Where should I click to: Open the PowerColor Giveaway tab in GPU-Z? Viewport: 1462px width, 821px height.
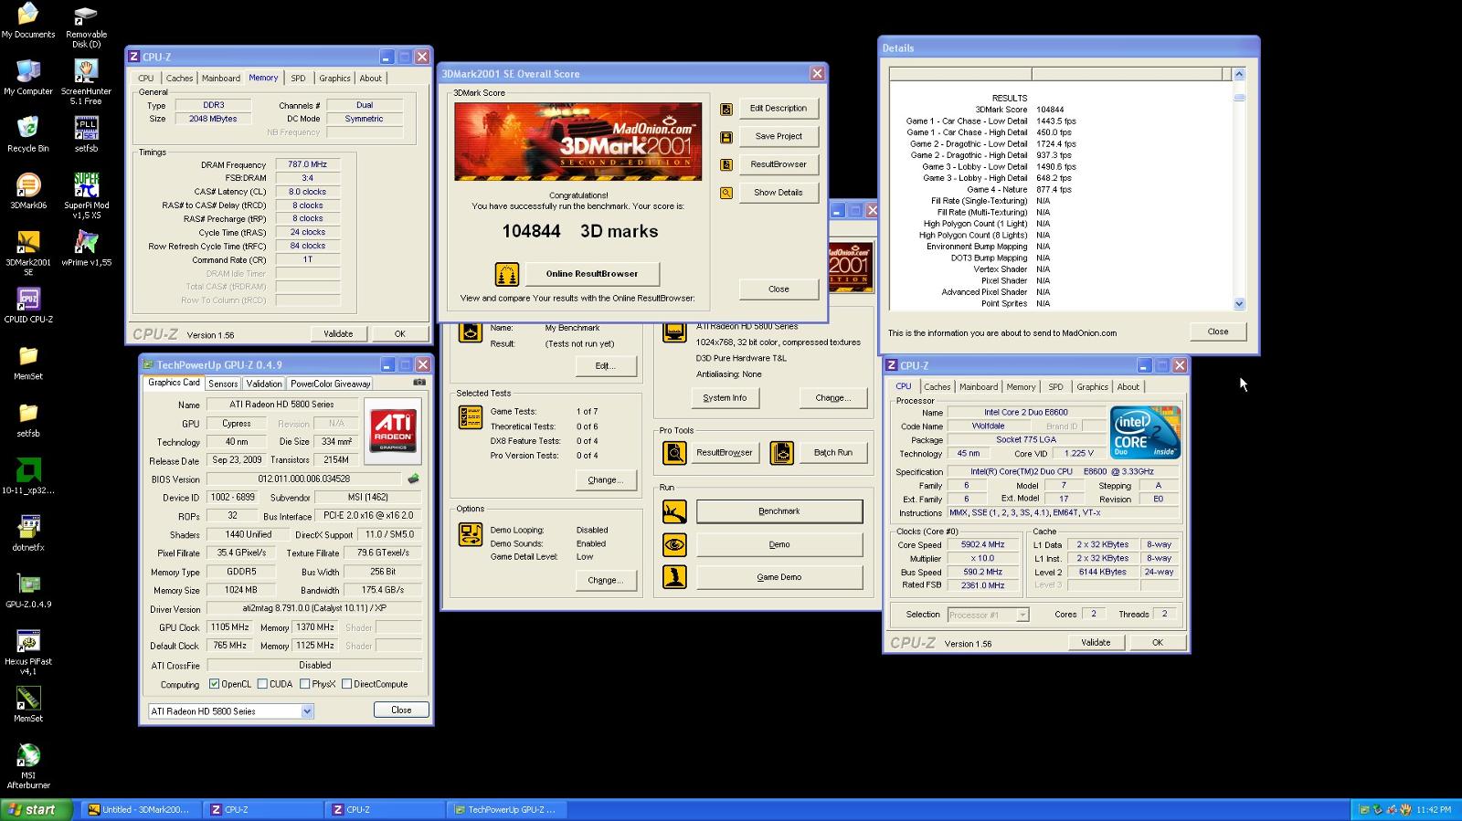coord(331,384)
